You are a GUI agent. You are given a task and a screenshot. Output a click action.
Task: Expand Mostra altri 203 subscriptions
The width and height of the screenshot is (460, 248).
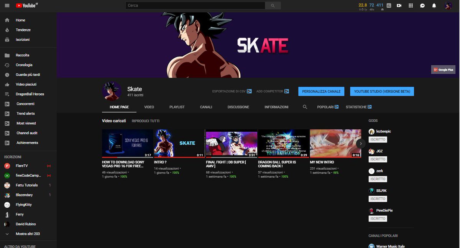pyautogui.click(x=28, y=234)
